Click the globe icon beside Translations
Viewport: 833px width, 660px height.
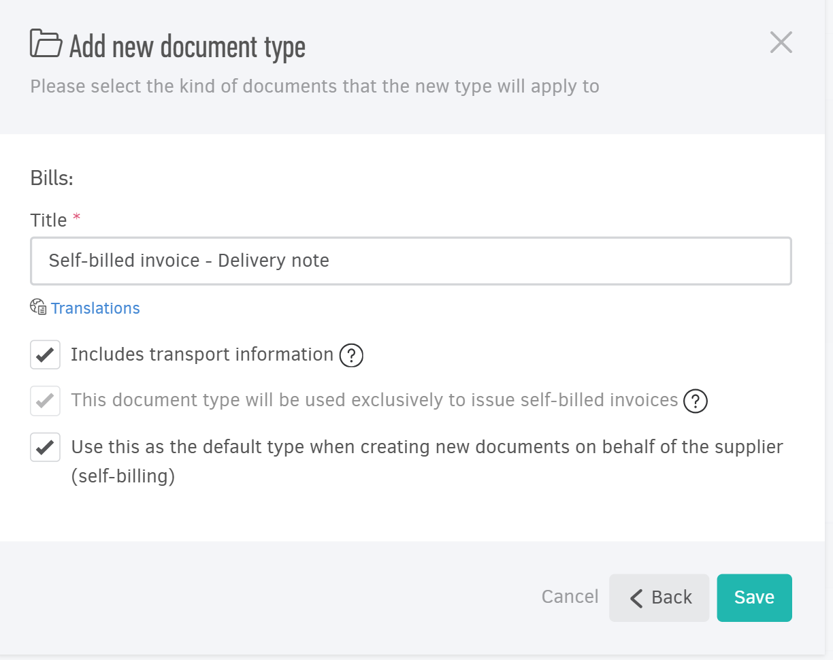pos(37,307)
